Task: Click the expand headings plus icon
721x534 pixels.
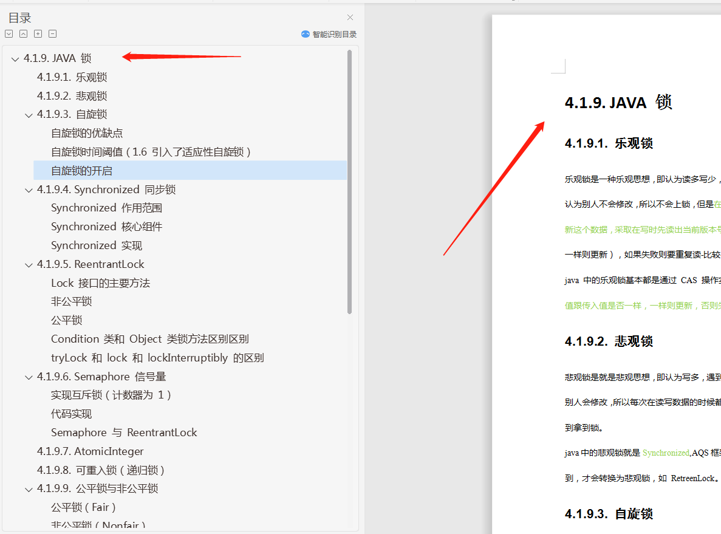Action: click(x=38, y=33)
